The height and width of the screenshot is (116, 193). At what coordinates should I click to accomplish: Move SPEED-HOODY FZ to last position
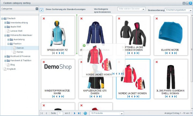63,53
